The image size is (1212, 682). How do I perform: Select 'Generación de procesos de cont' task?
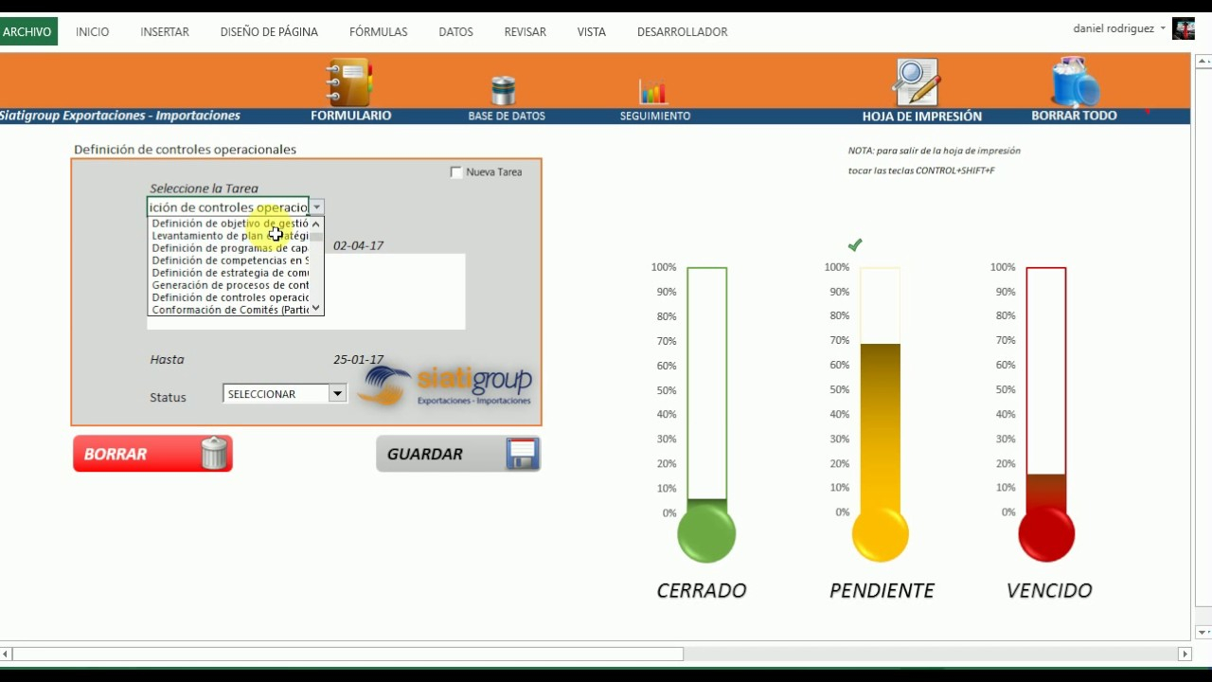[x=230, y=285]
